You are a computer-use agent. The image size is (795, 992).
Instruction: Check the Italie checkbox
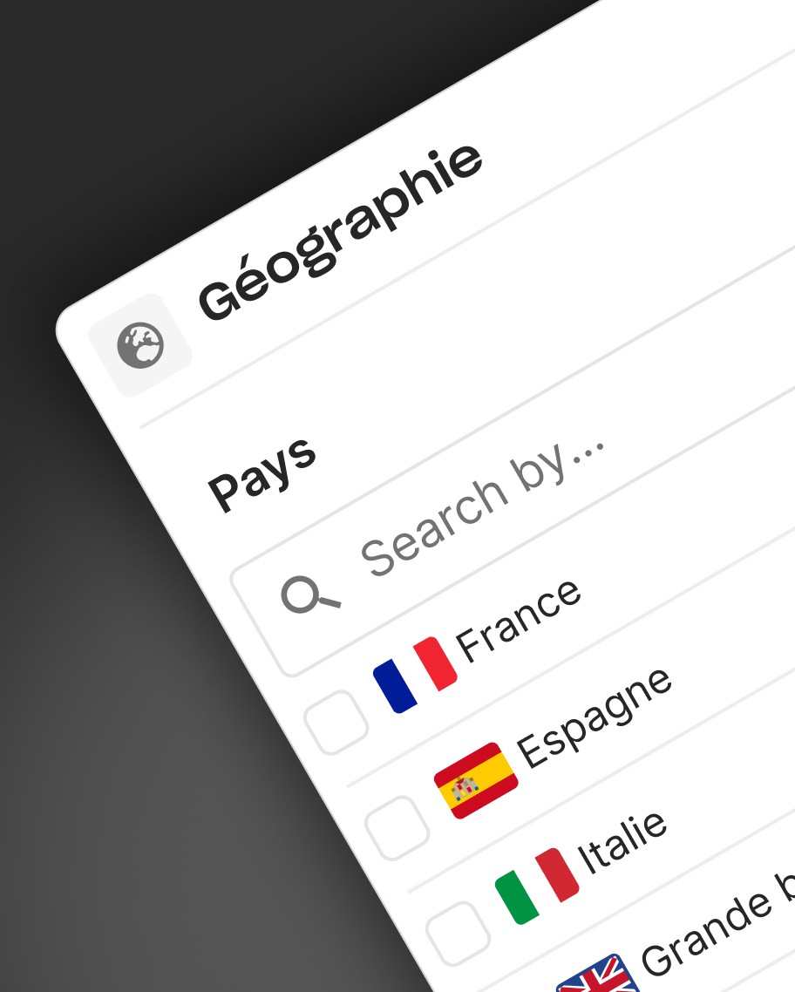(x=458, y=934)
